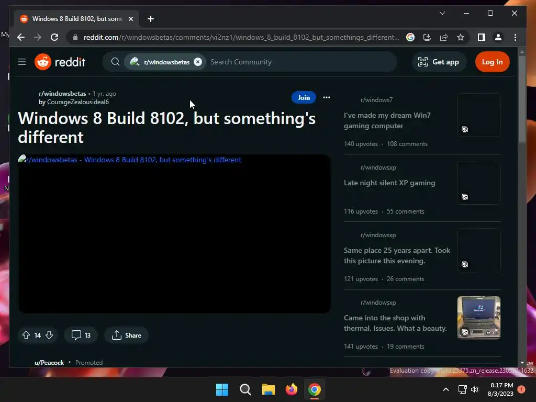The width and height of the screenshot is (536, 402).
Task: Show hidden system tray icons
Action: coord(446,389)
